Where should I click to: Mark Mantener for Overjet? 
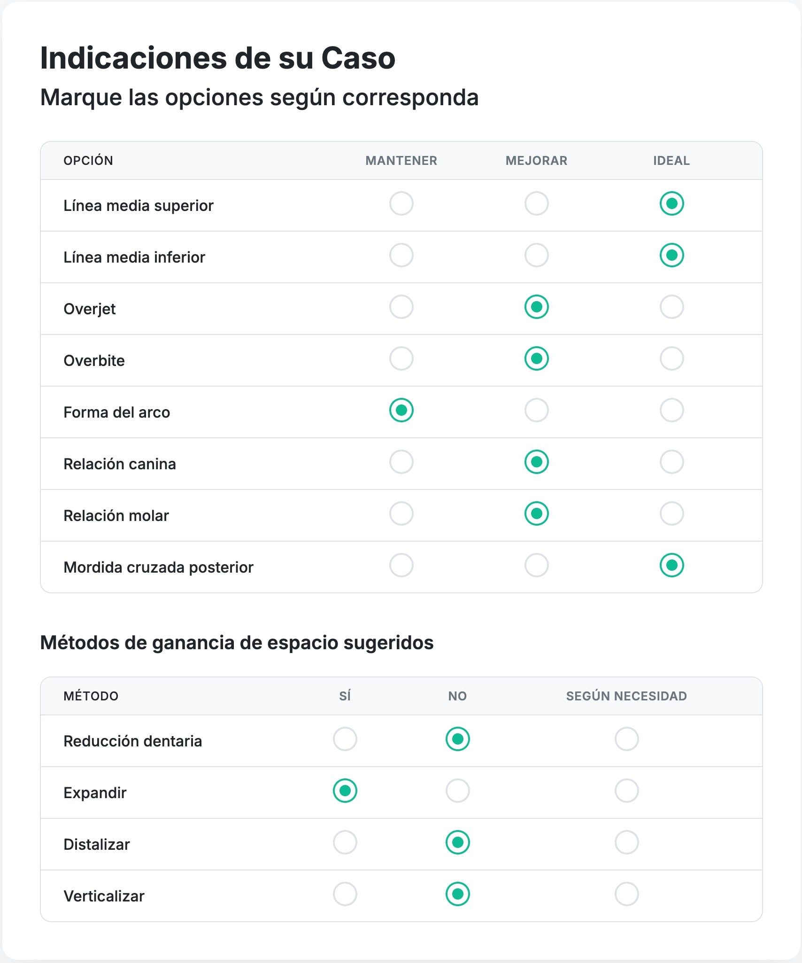[401, 307]
